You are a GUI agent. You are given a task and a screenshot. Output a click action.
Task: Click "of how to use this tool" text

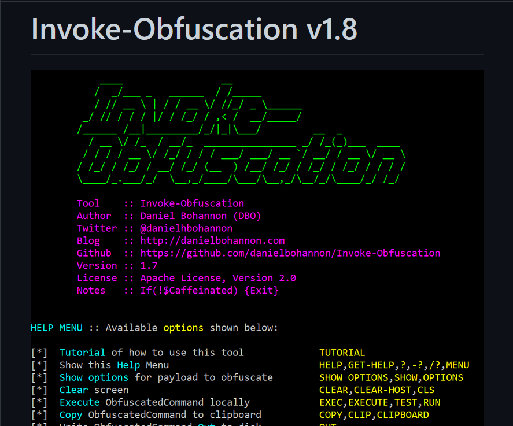coord(178,353)
